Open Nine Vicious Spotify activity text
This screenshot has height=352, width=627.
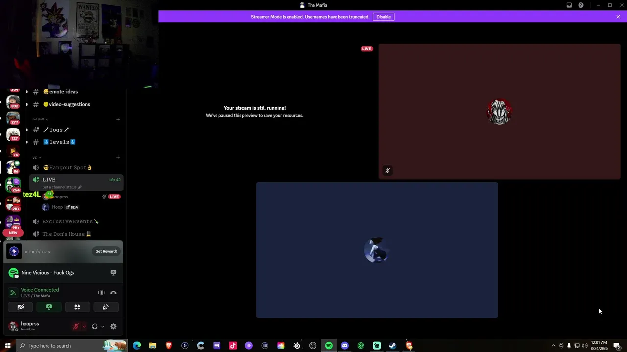pyautogui.click(x=48, y=273)
